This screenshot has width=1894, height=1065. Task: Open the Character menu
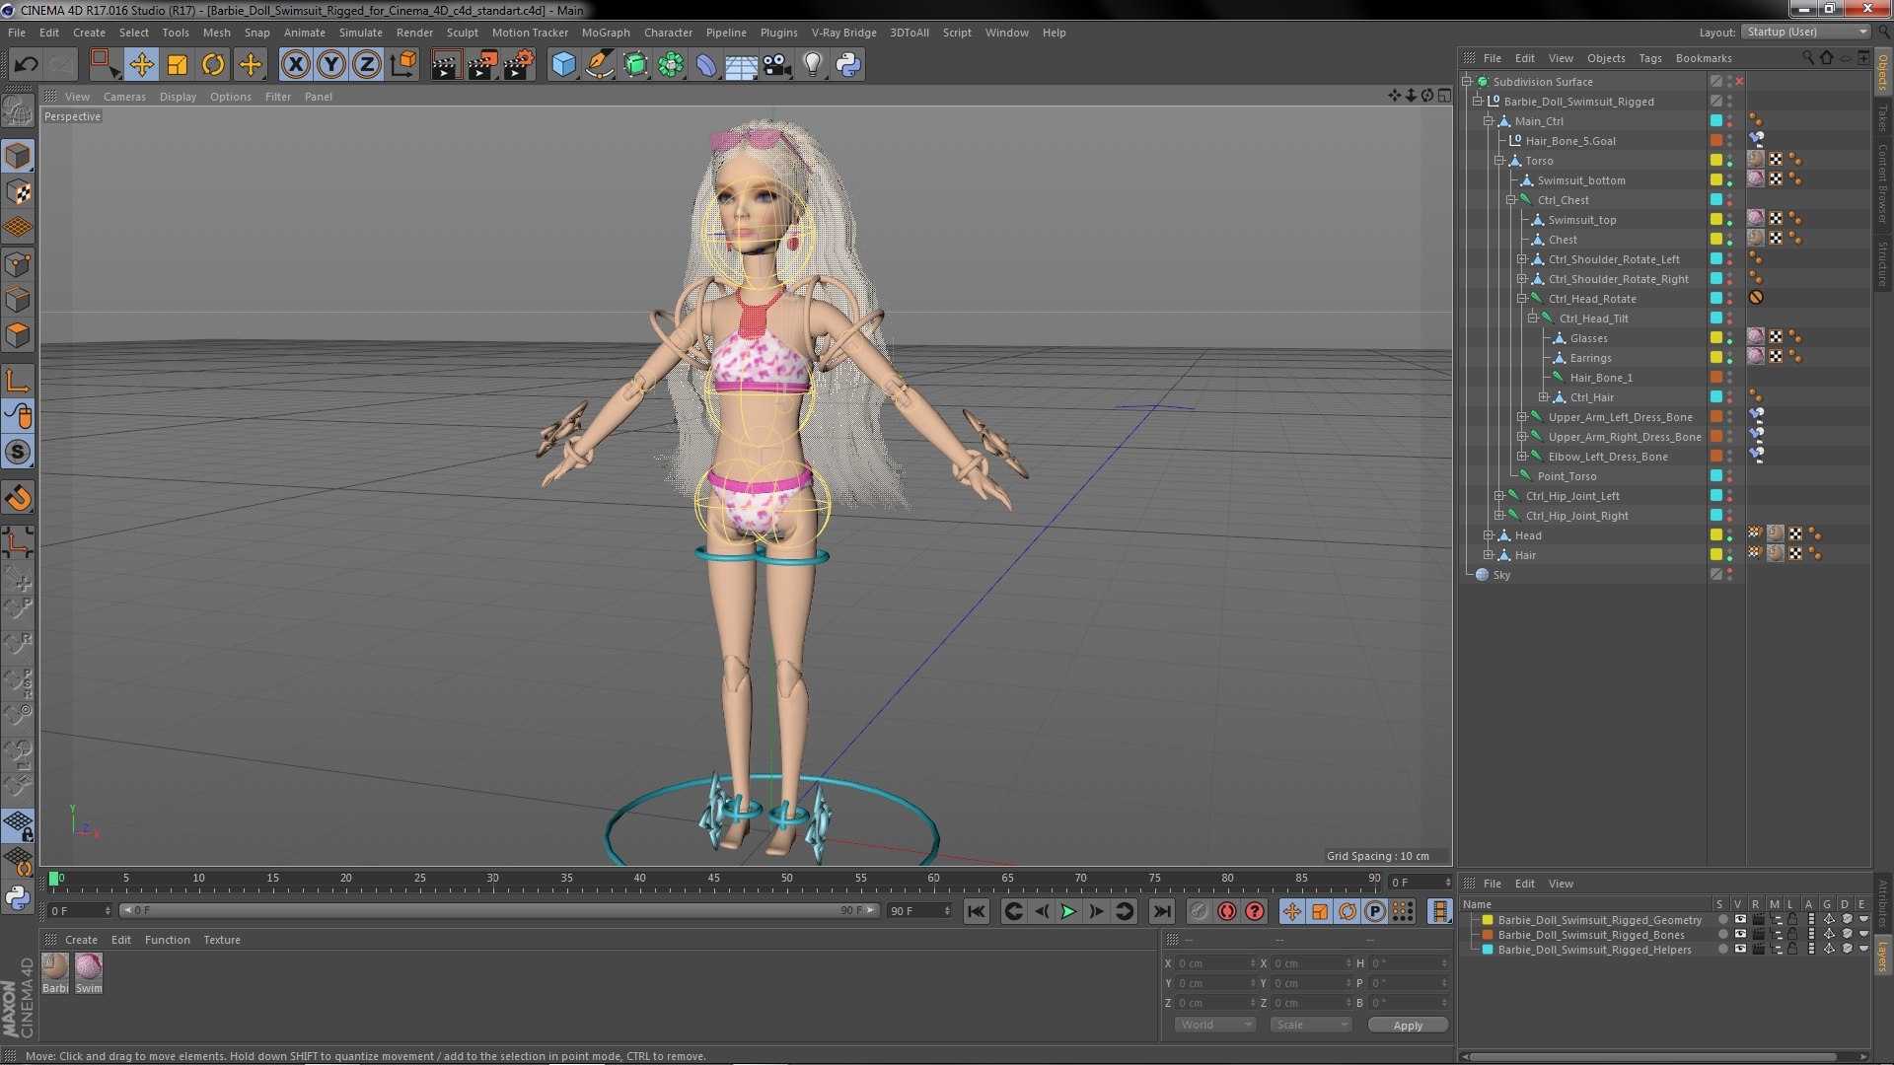[668, 33]
